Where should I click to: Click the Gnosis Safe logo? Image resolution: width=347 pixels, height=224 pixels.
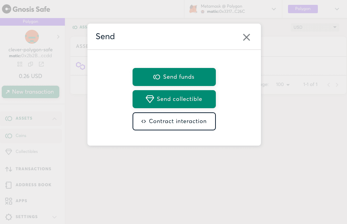26,9
